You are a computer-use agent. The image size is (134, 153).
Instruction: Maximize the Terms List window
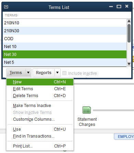pyautogui.click(x=119, y=7)
